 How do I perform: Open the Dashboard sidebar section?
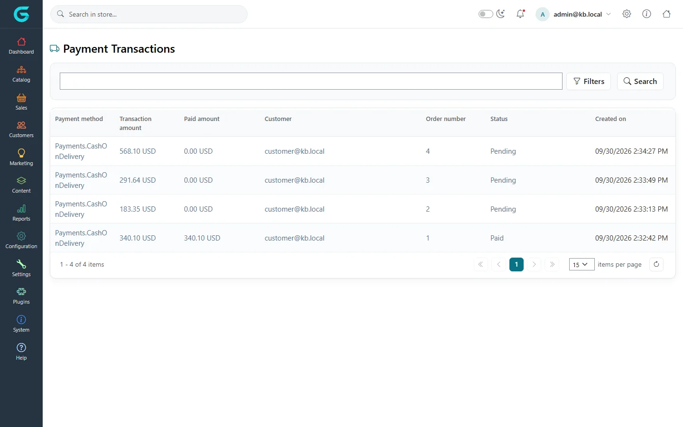pyautogui.click(x=21, y=46)
